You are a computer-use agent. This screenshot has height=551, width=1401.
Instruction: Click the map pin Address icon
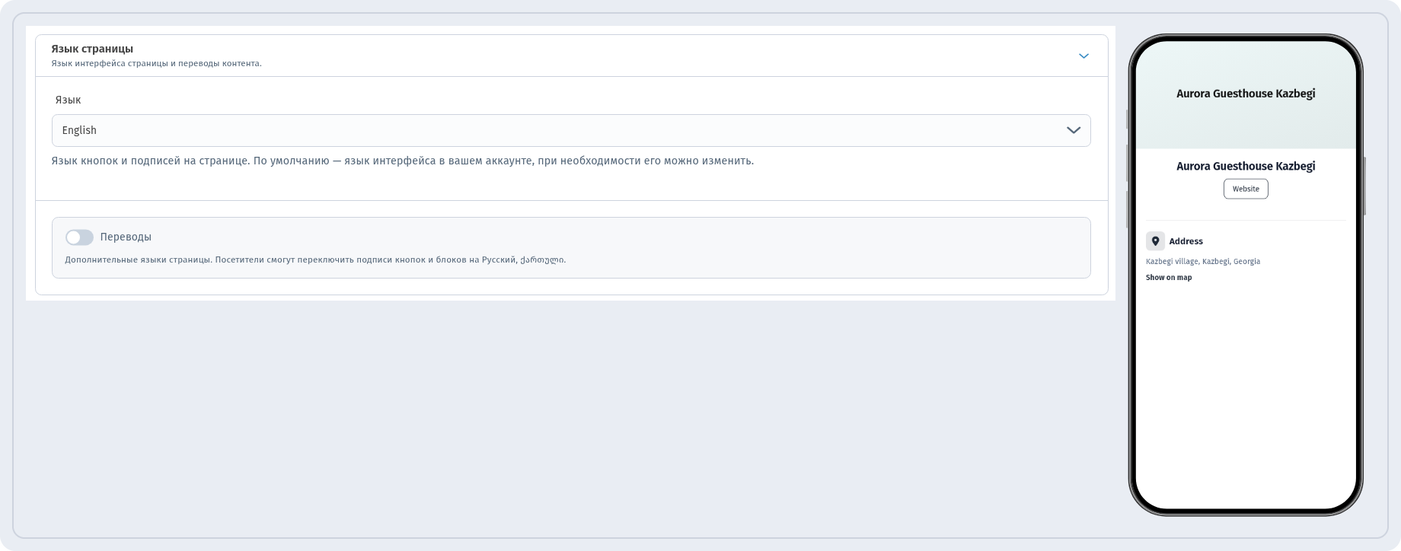click(x=1155, y=241)
